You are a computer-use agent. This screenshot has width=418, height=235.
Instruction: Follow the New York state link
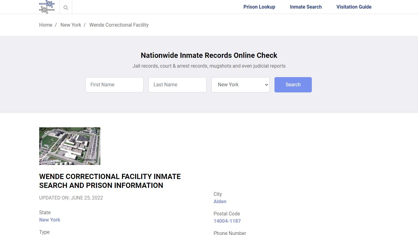pos(50,220)
